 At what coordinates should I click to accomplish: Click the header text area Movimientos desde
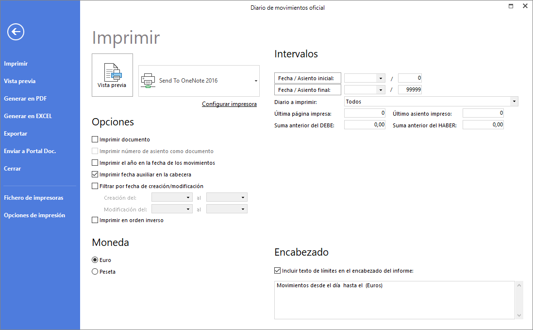[395, 300]
